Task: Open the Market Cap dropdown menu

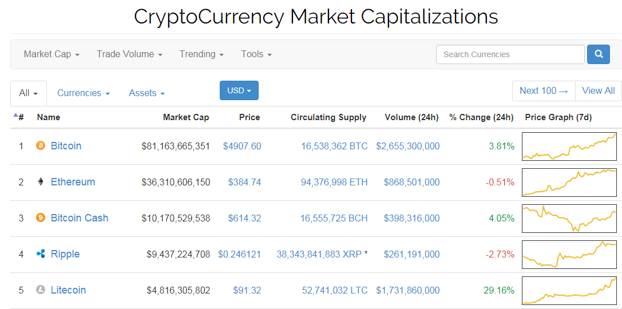Action: [x=51, y=54]
